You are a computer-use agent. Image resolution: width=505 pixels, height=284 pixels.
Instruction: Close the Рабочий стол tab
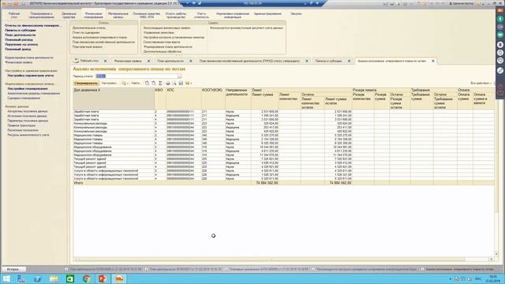105,61
